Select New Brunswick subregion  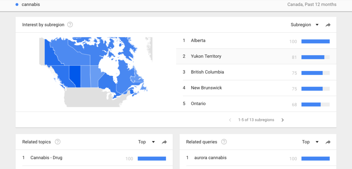pyautogui.click(x=206, y=88)
